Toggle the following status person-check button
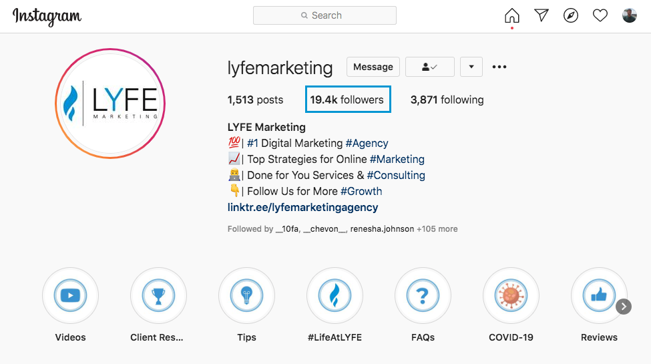This screenshot has height=364, width=651. 430,67
